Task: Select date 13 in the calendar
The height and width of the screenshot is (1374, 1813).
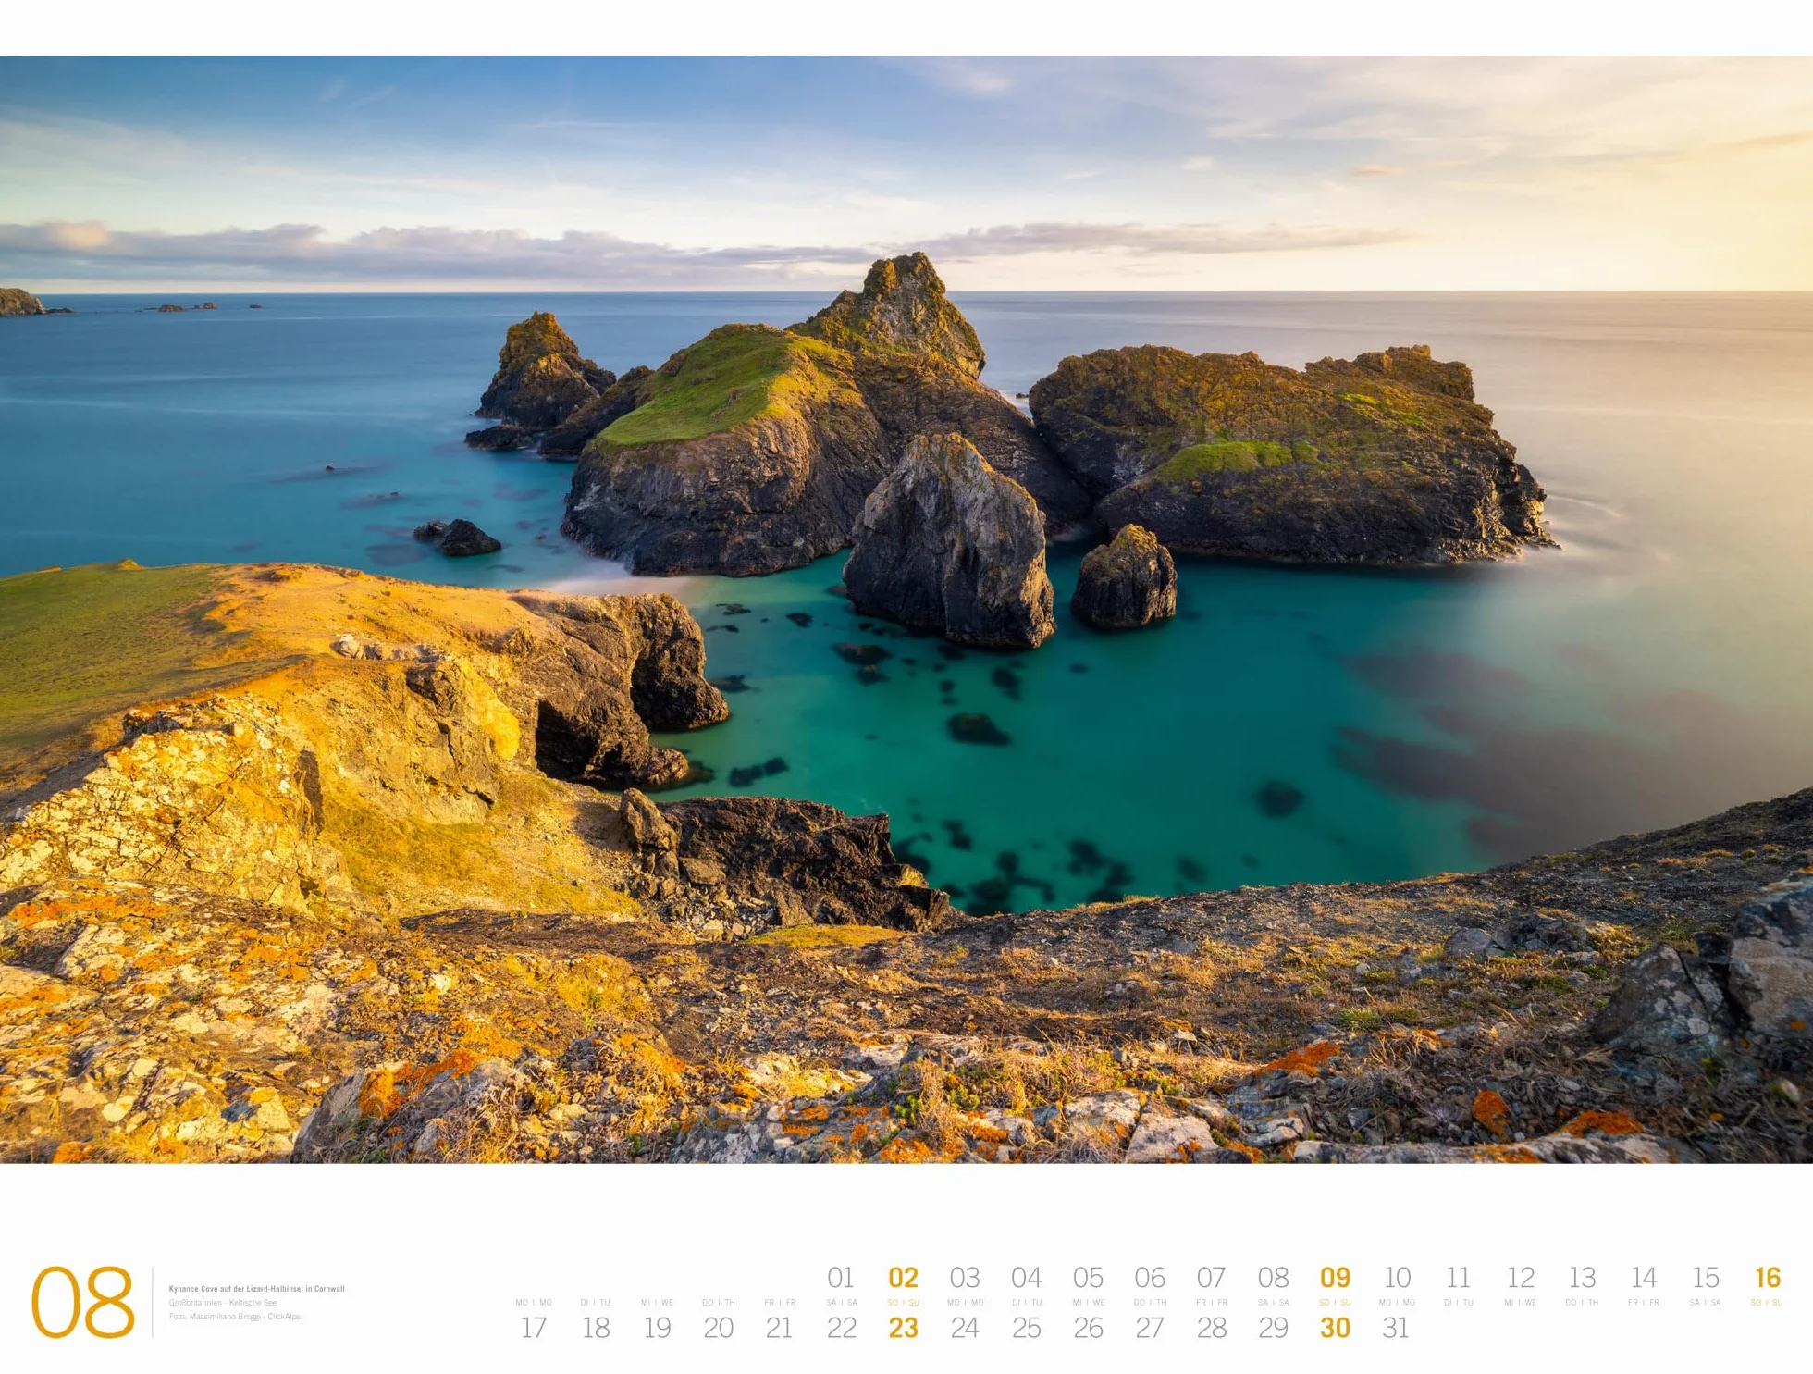Action: click(1582, 1278)
